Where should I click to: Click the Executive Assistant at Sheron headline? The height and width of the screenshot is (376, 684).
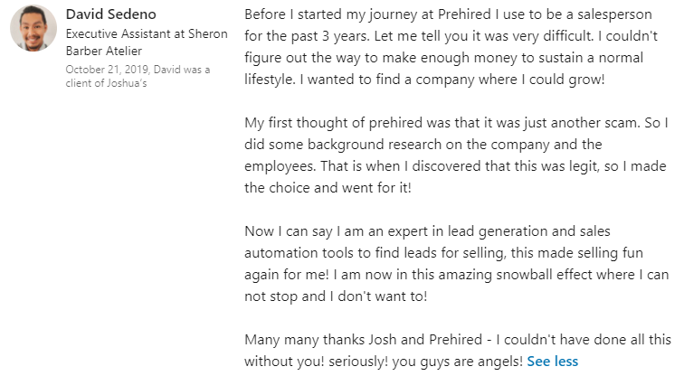coord(147,34)
